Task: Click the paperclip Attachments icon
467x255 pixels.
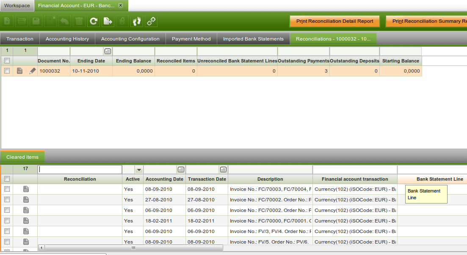Action: [122, 21]
